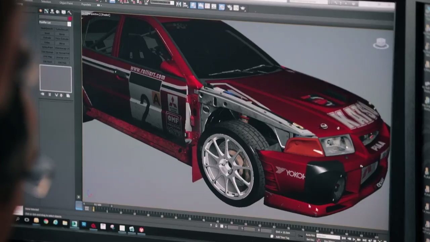Open Photoshop from the Windows taskbar
430x242 pixels.
pyautogui.click(x=84, y=224)
